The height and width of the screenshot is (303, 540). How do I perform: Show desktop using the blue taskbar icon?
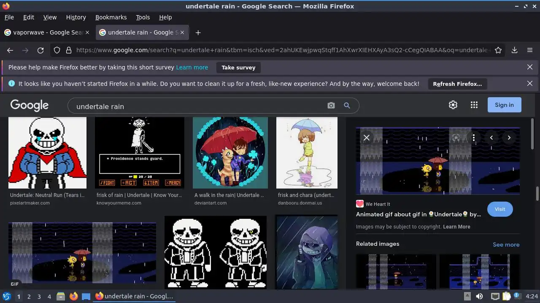(x=86, y=296)
